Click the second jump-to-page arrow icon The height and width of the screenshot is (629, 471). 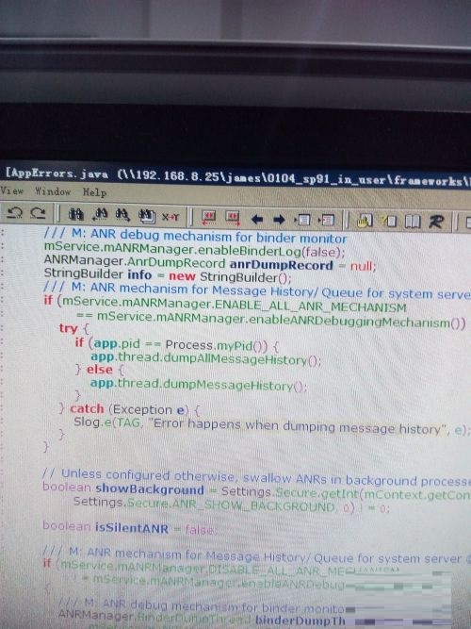pyautogui.click(x=326, y=221)
